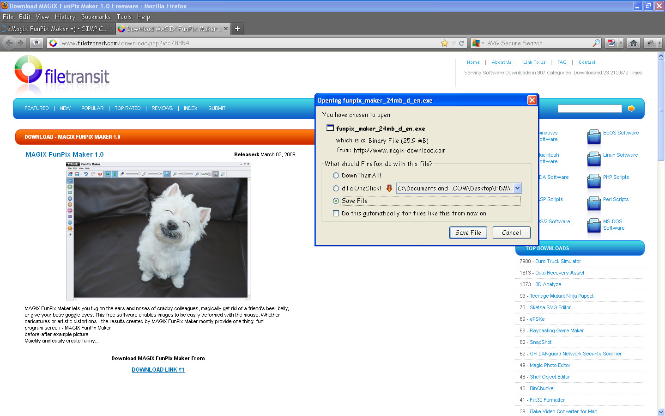Click DOWNLOAD LINK #1
665x416 pixels.
tap(158, 370)
